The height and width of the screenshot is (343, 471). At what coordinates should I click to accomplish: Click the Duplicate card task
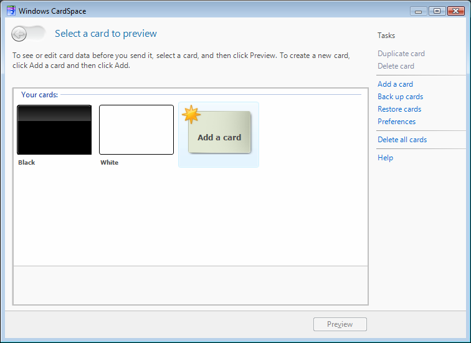(401, 54)
